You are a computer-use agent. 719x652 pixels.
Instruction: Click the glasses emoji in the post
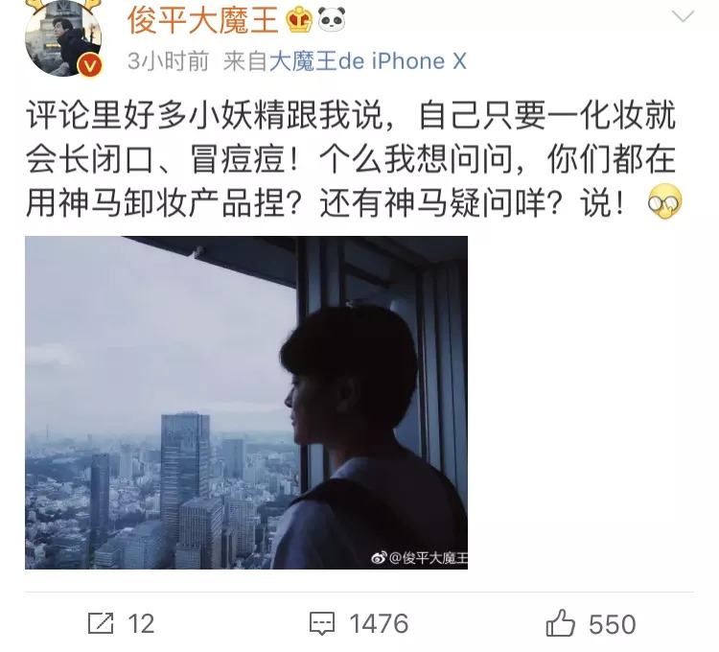pyautogui.click(x=665, y=201)
